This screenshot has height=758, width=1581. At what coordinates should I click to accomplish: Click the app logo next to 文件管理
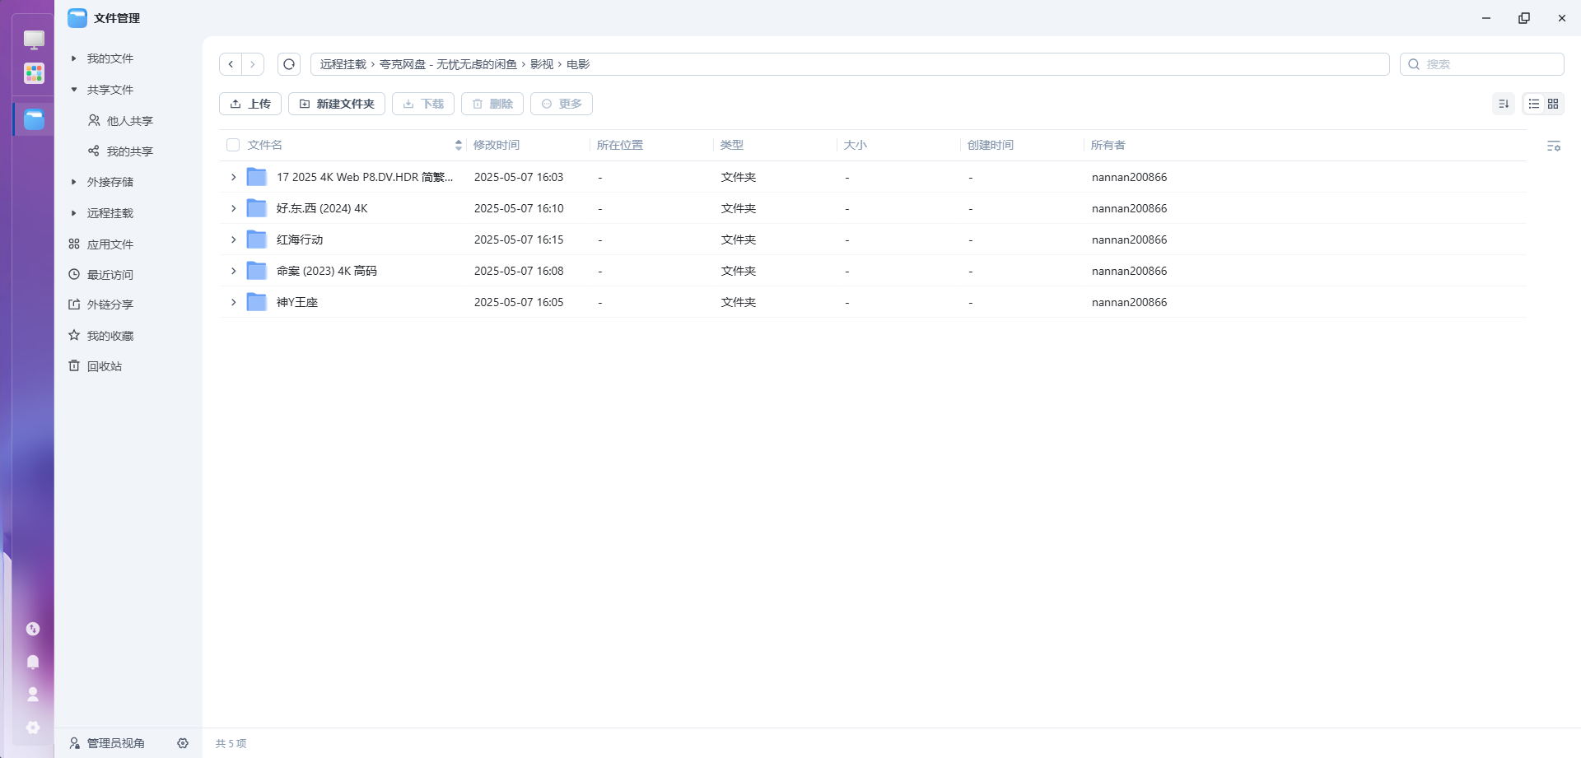click(77, 18)
